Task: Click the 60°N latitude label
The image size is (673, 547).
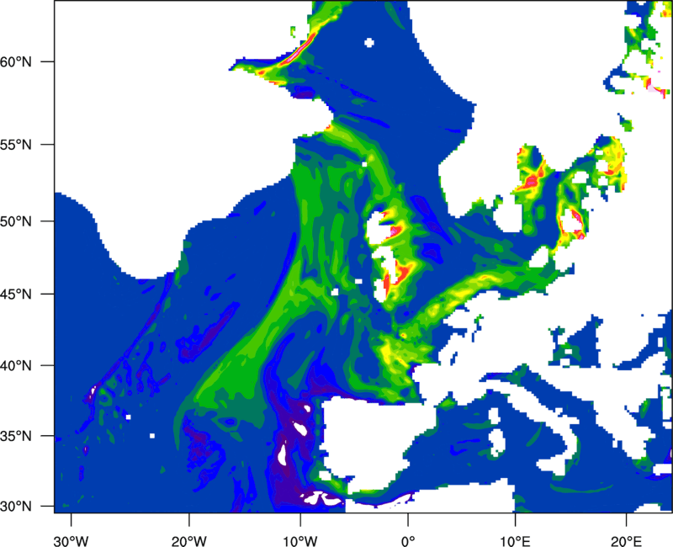Action: coord(27,61)
